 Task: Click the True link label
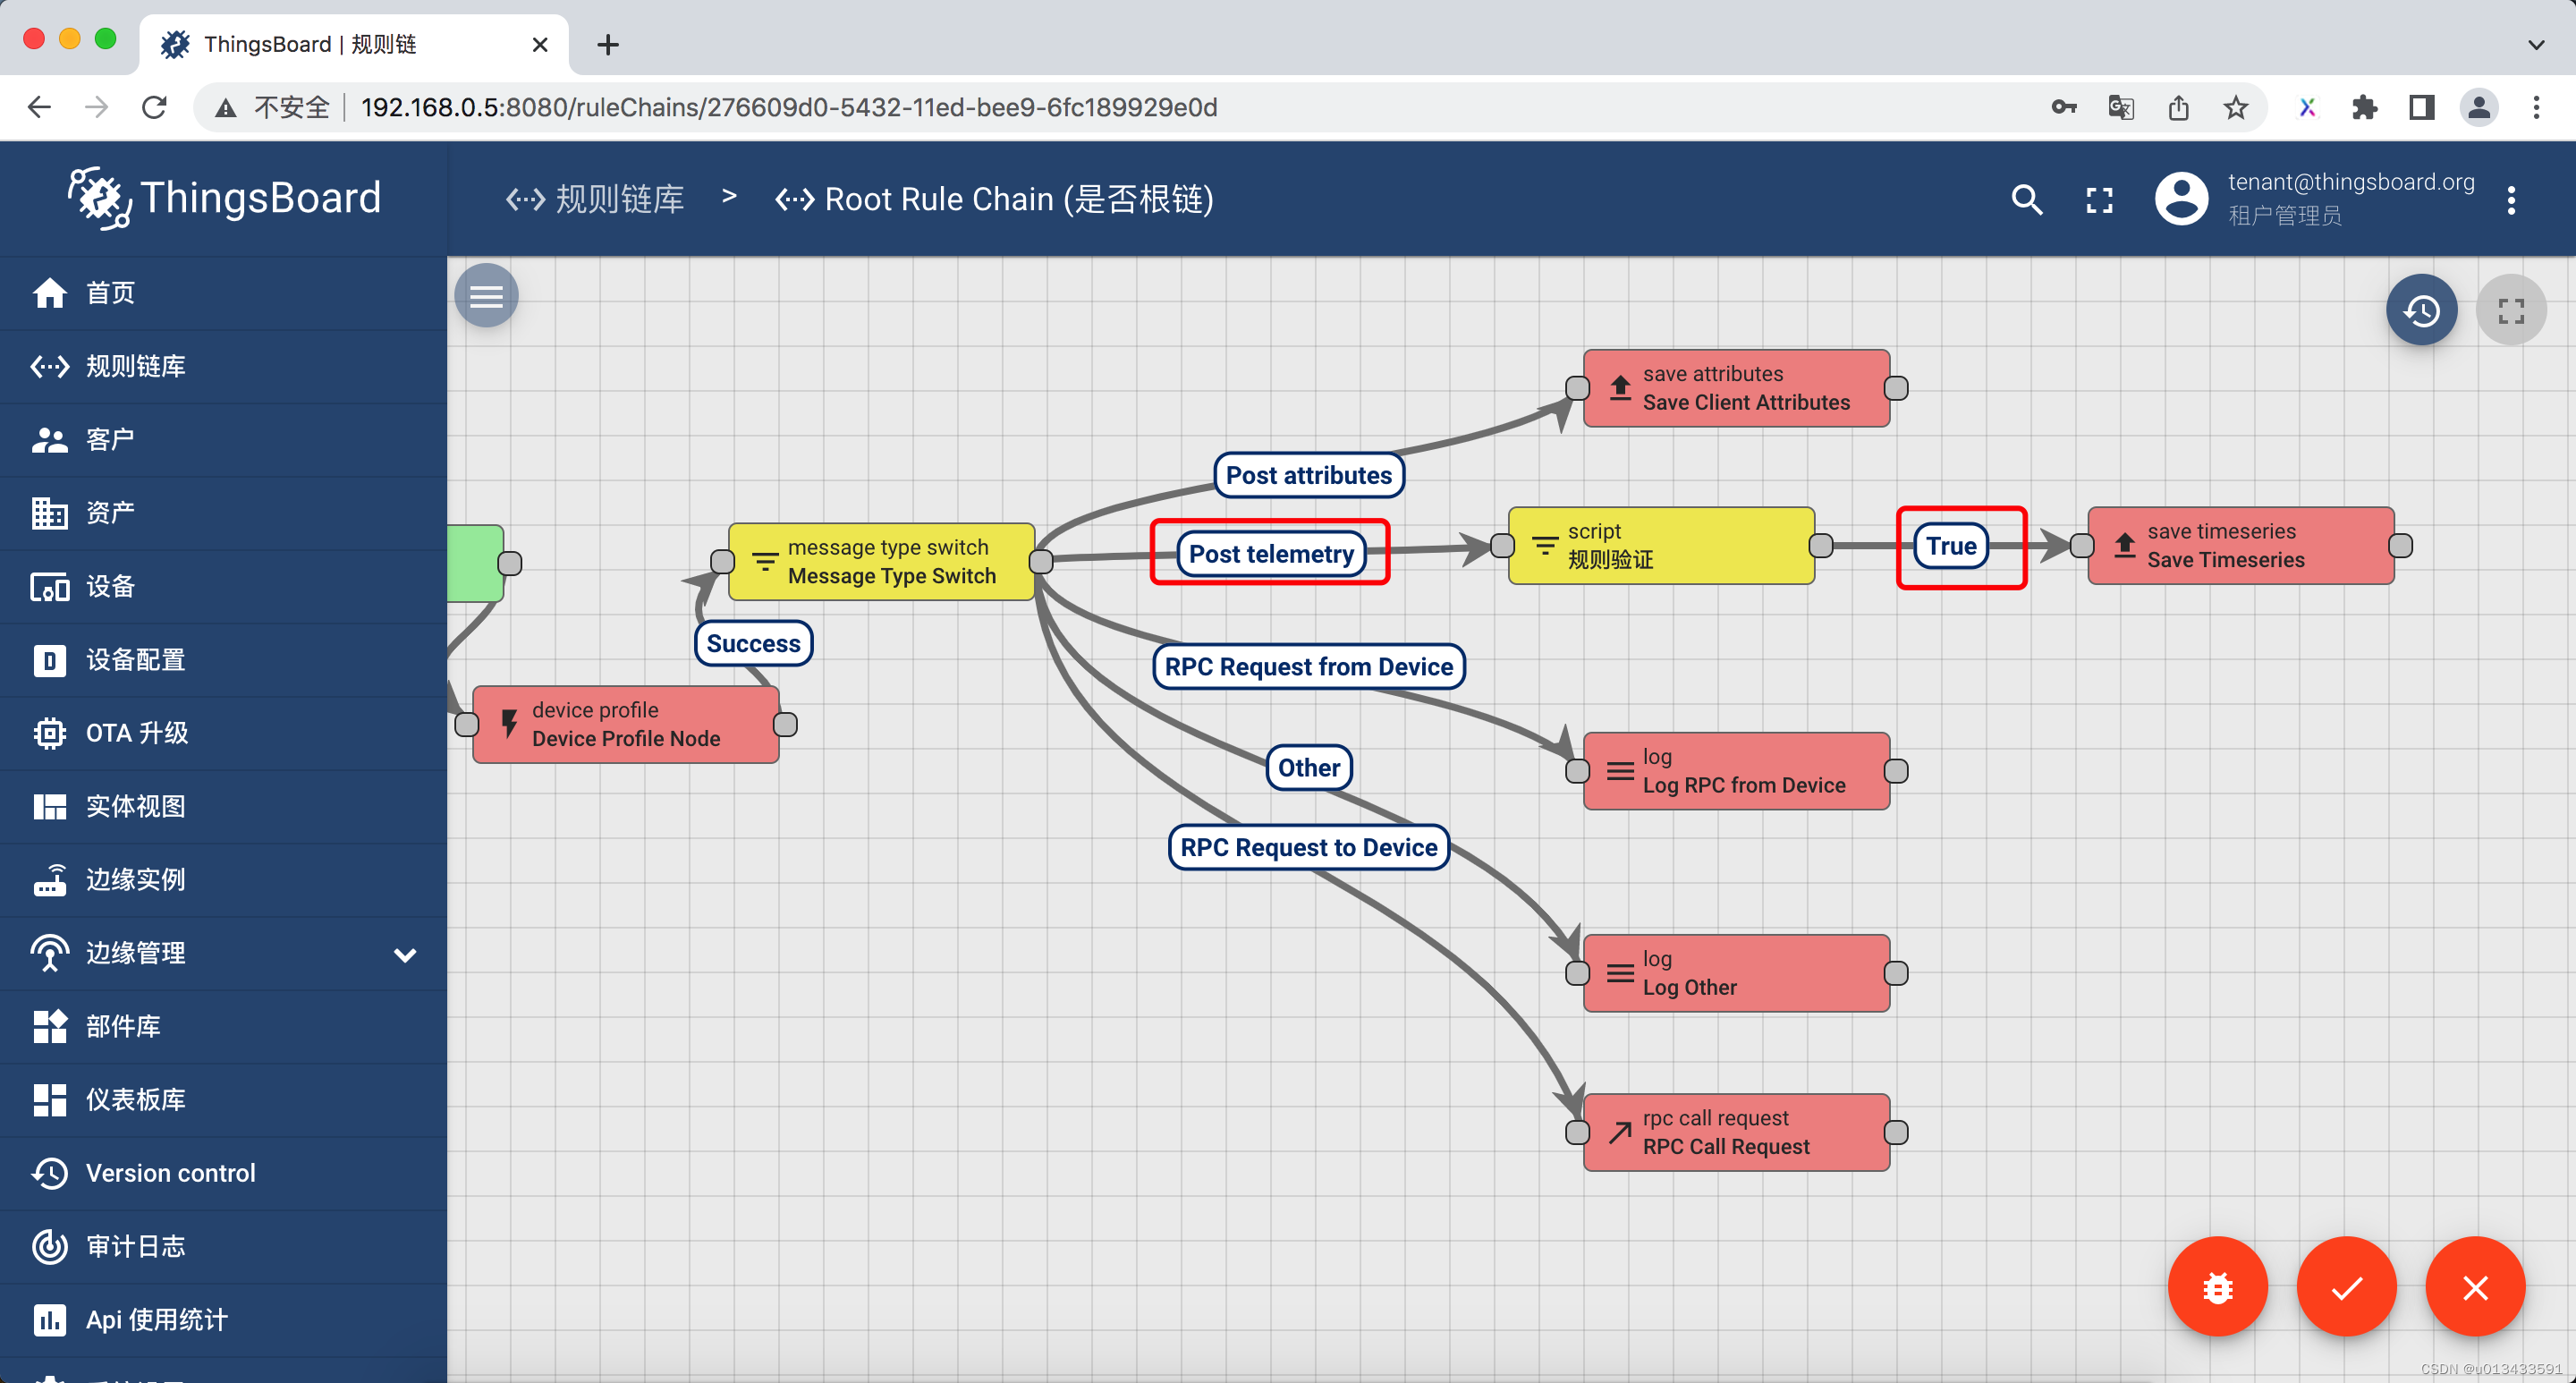(1951, 546)
